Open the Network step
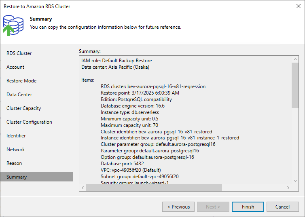Image resolution: width=305 pixels, height=217 pixels. pos(15,150)
